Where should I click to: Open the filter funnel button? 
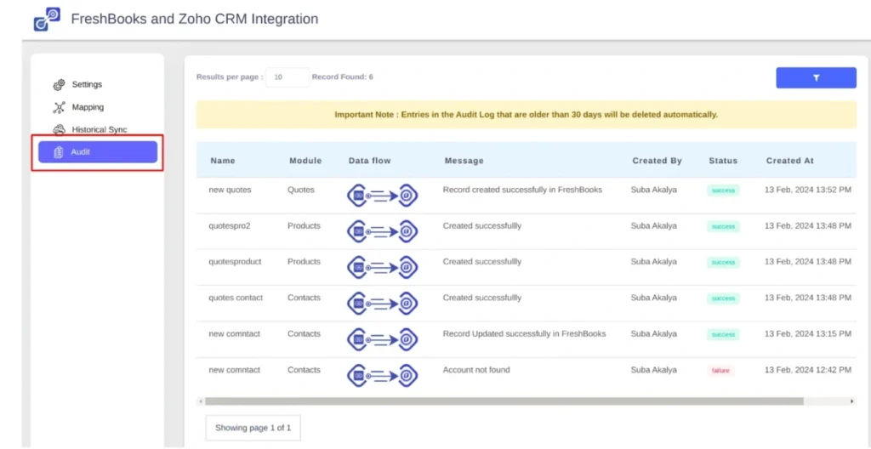point(816,77)
